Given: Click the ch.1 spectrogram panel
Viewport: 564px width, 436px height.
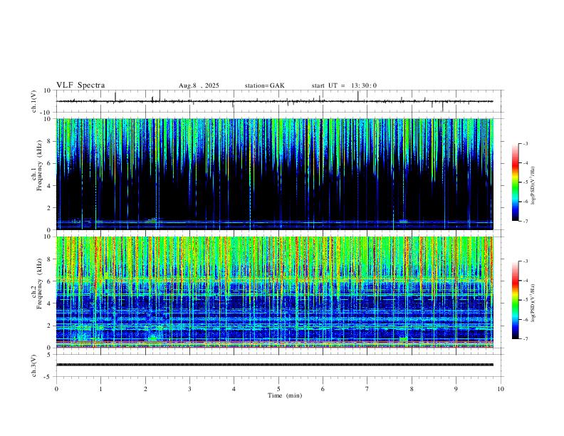Looking at the screenshot, I should click(274, 174).
